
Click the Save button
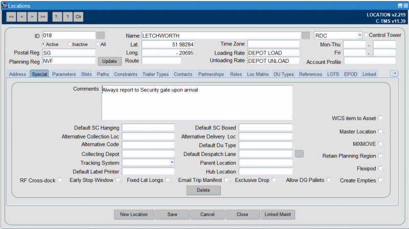[172, 215]
